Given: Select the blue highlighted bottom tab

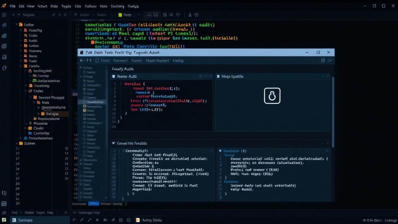Looking at the screenshot, I should point(94,204).
